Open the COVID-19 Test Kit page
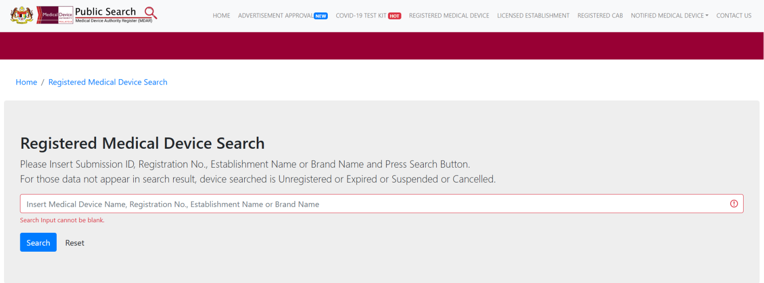Screen dimensions: 764x283 [x=361, y=16]
